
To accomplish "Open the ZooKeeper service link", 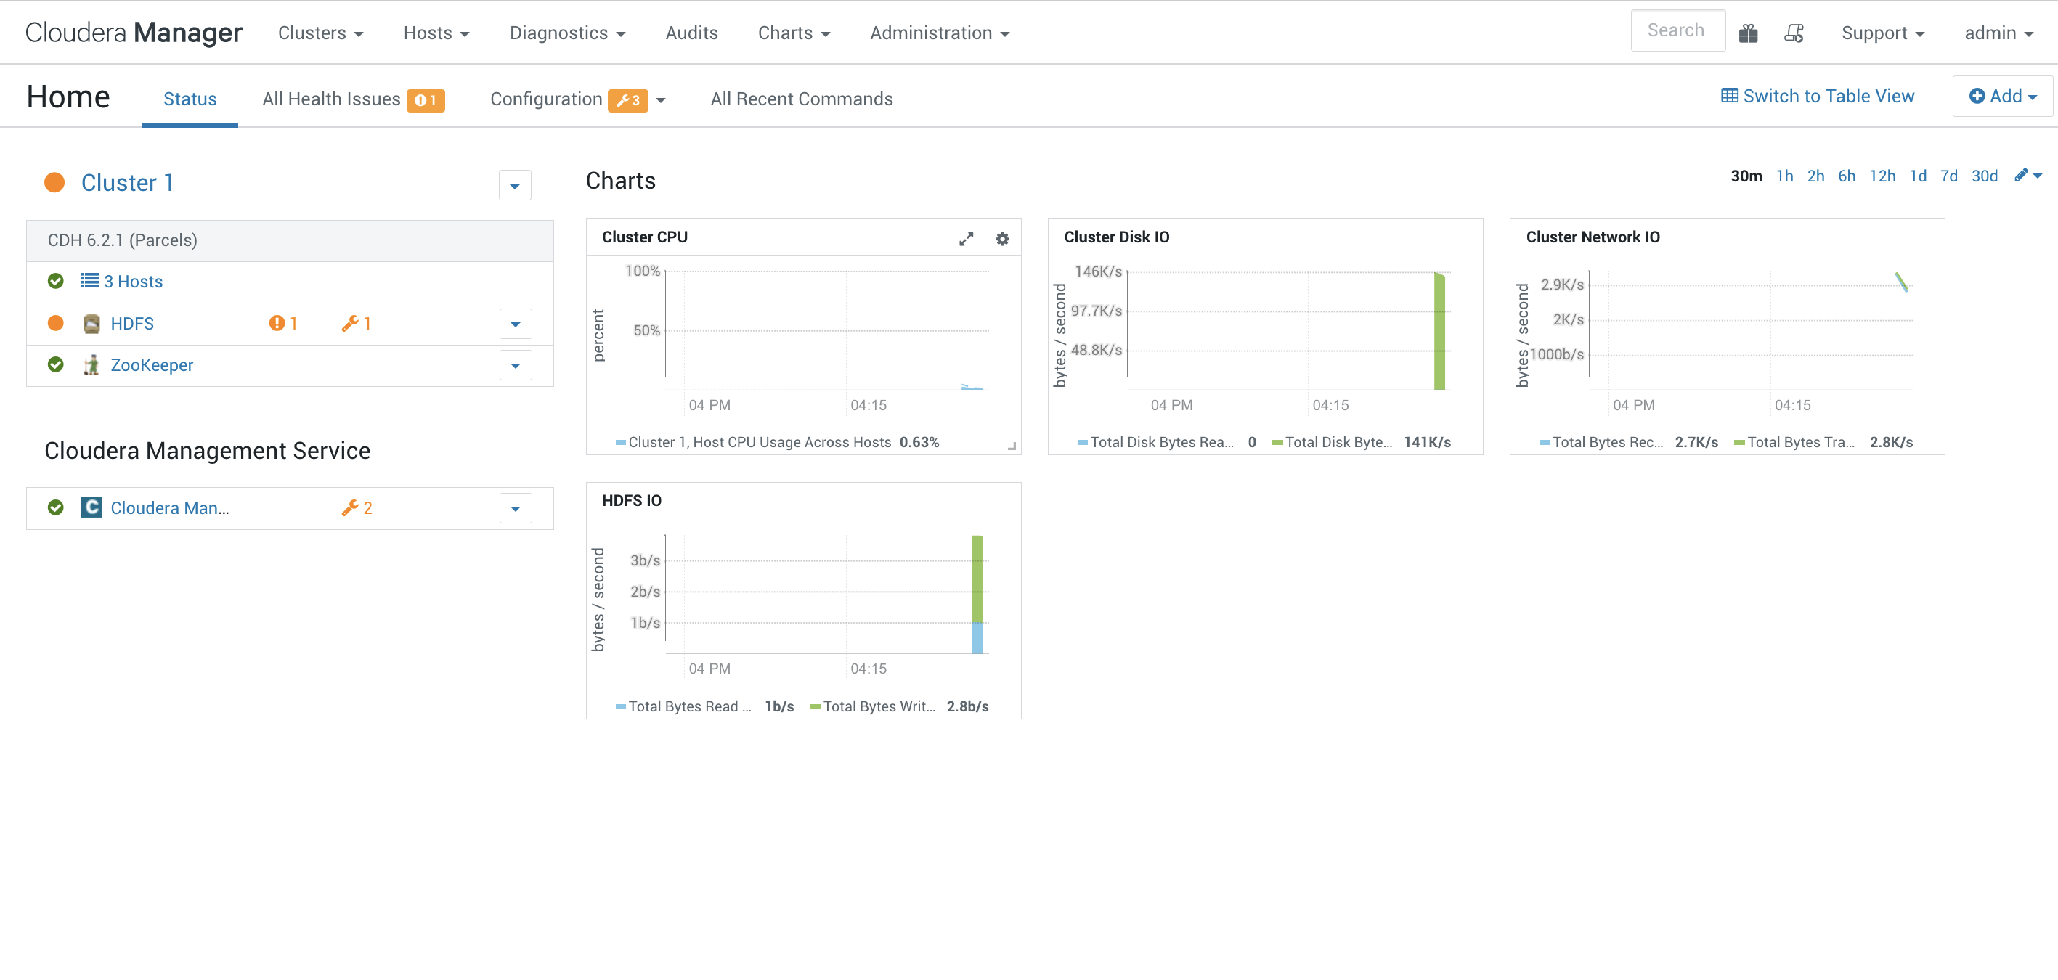I will (x=152, y=365).
